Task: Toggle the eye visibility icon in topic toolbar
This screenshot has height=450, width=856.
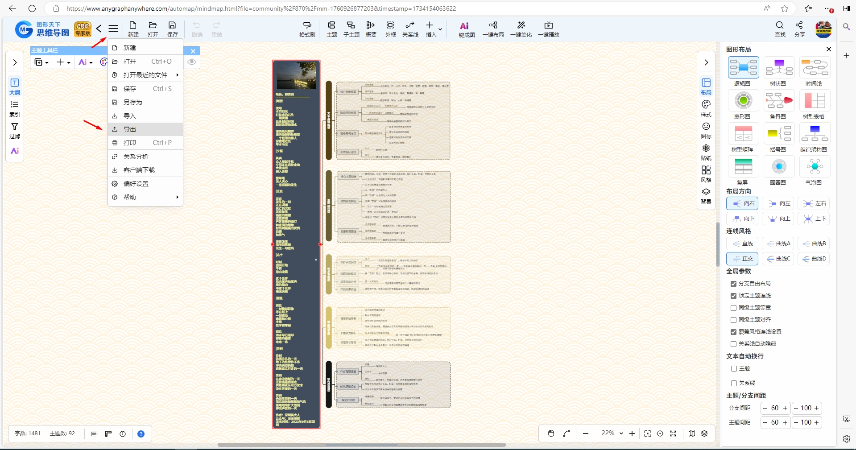Action: coord(192,62)
